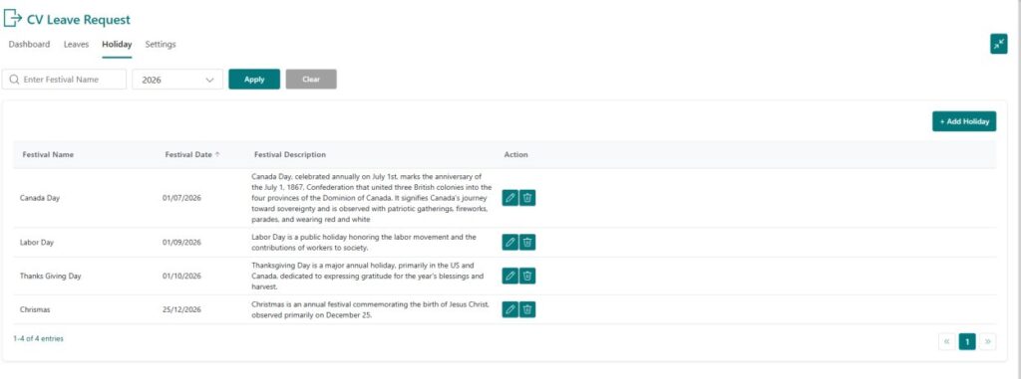Sort by Festival Name header
Screen dimensions: 1021x379
pos(48,155)
